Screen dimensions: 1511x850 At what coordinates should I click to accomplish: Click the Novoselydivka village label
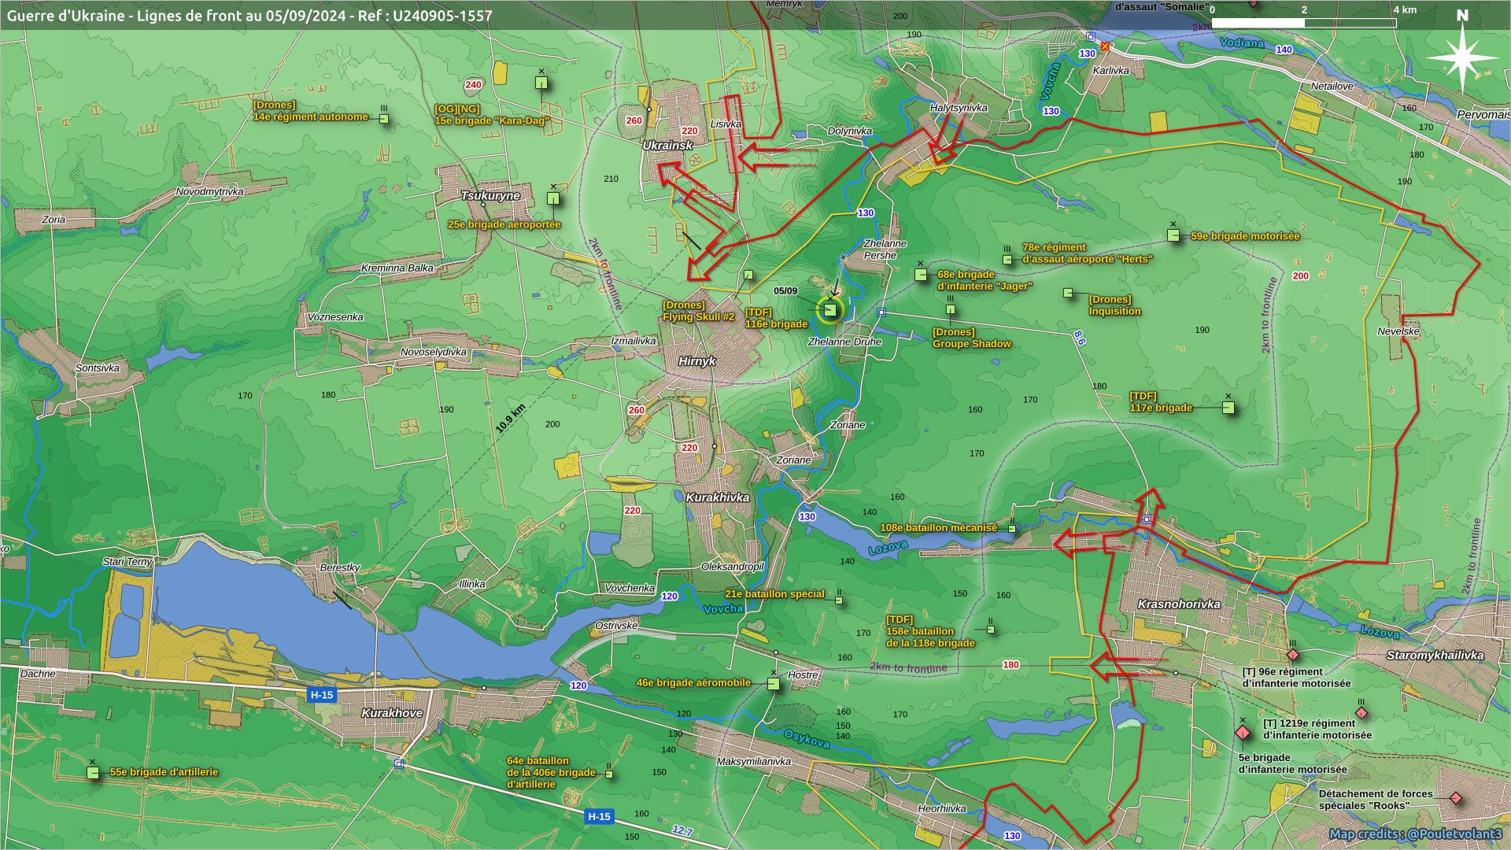tap(434, 352)
